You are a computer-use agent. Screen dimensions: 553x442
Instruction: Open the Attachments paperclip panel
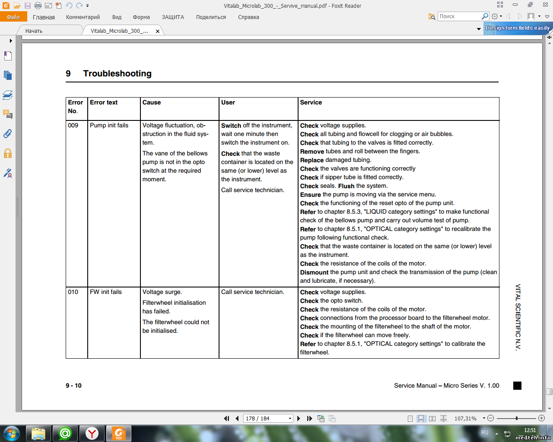[8, 134]
